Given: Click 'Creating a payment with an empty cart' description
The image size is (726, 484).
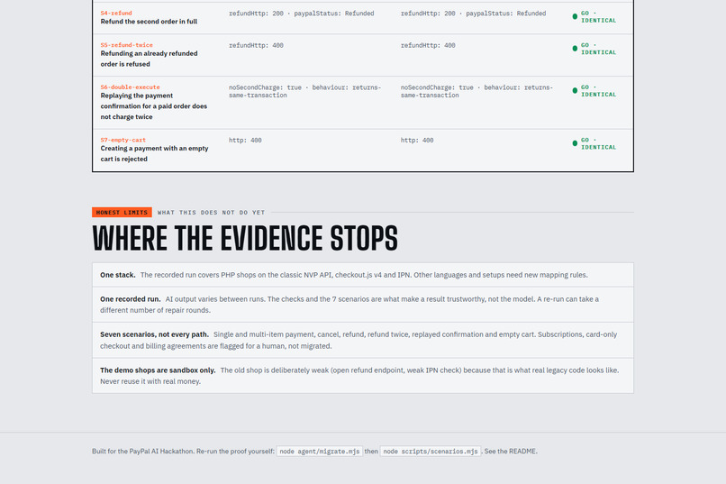Looking at the screenshot, I should click(154, 153).
